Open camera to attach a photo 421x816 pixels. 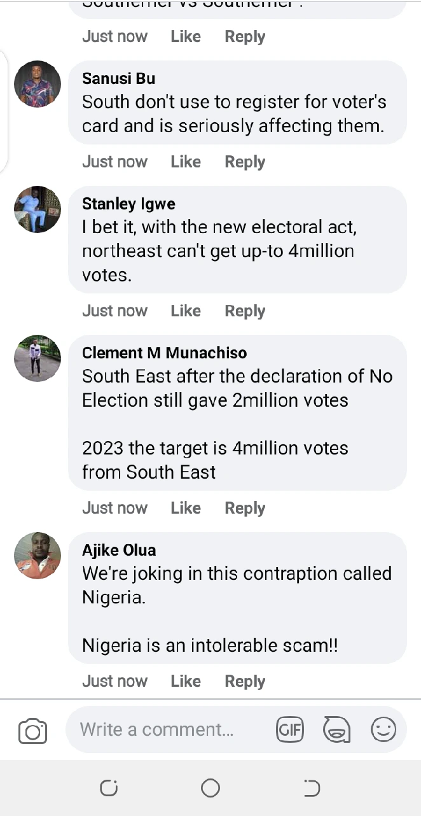32,731
